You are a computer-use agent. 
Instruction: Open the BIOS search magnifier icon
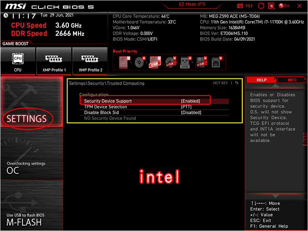[271, 6]
